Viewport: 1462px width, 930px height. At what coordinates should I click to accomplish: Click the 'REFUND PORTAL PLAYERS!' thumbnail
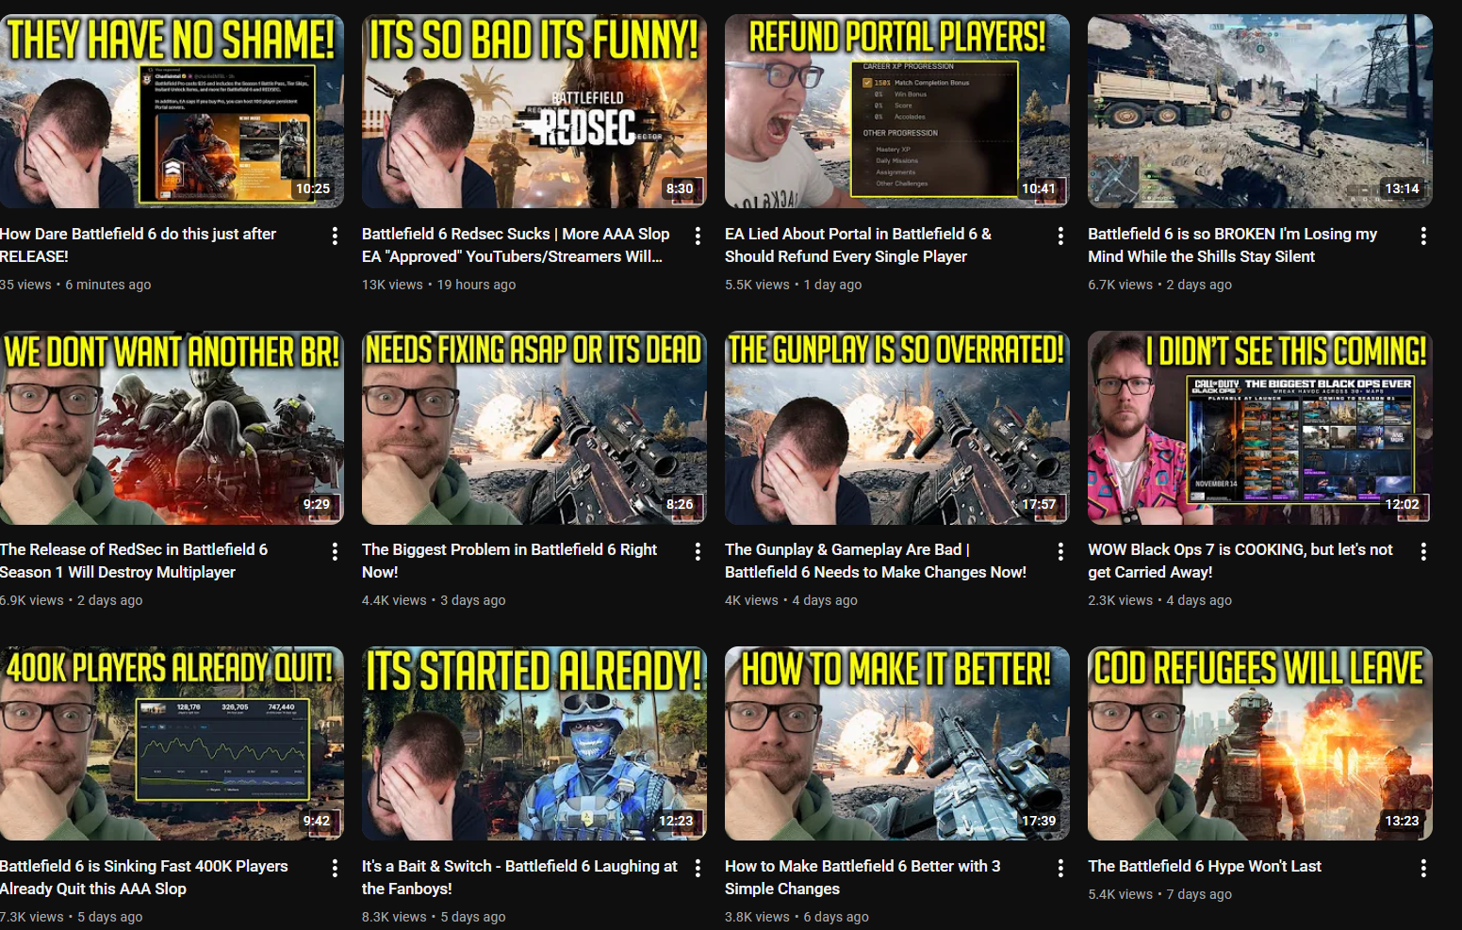click(897, 111)
